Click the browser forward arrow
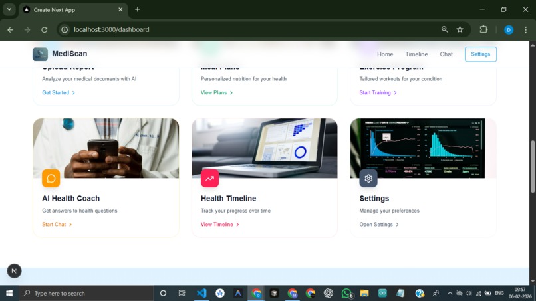 [27, 30]
